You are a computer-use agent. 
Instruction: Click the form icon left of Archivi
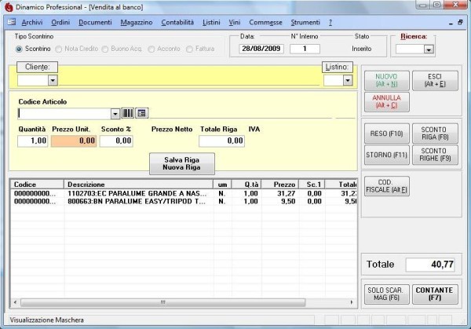12,22
